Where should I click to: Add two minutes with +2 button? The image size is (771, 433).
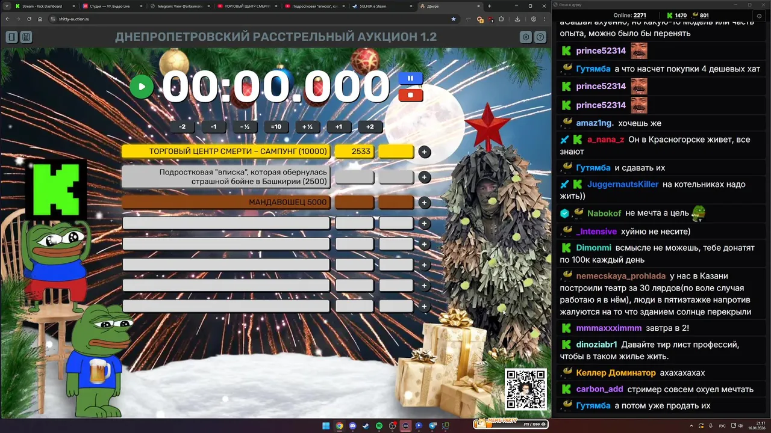point(370,127)
